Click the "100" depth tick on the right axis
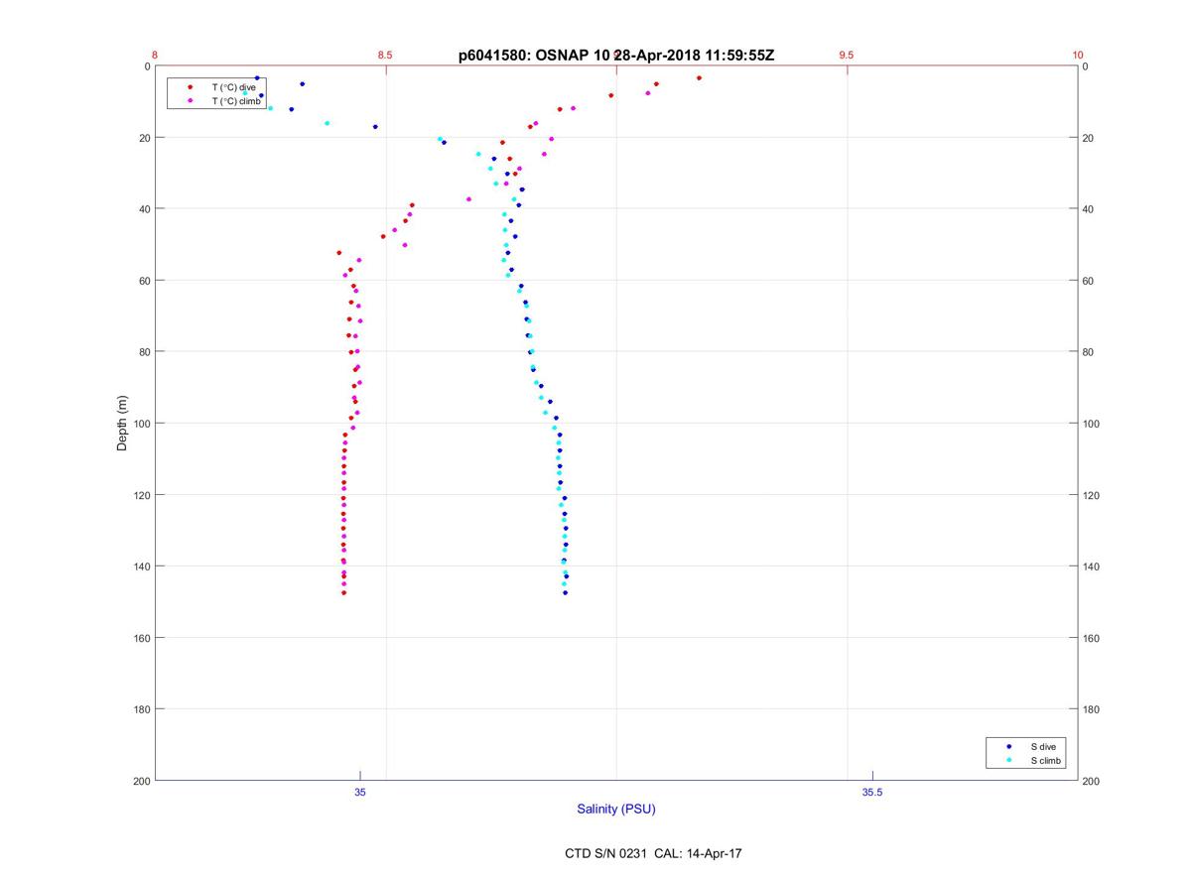The width and height of the screenshot is (1191, 878). (x=1092, y=424)
